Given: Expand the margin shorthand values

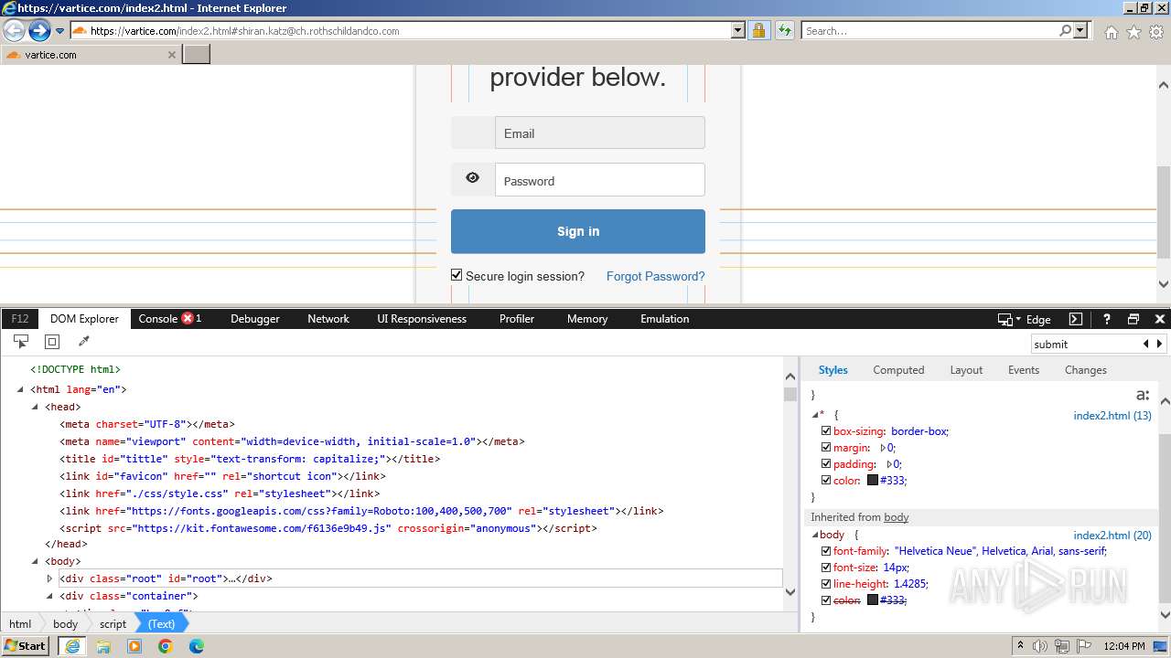Looking at the screenshot, I should click(x=884, y=448).
